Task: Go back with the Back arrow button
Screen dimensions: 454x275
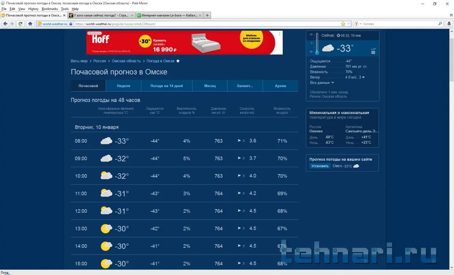Action: pos(5,24)
